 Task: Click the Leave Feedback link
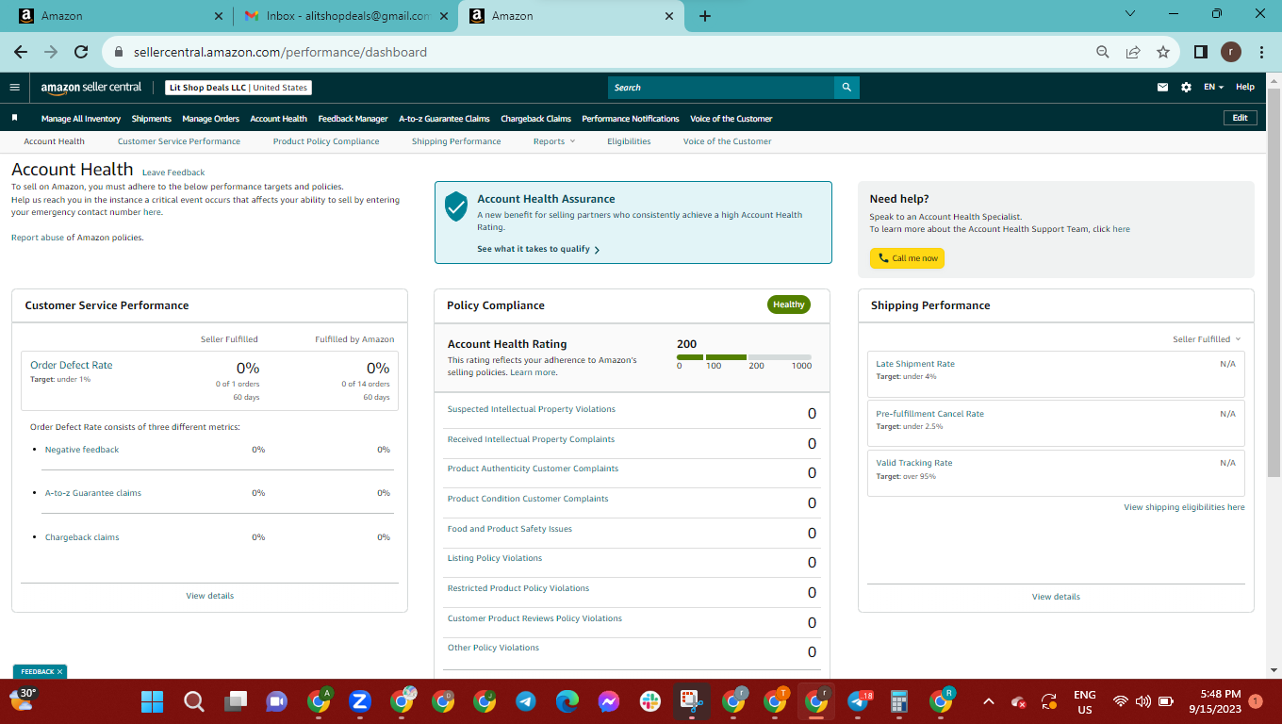tap(173, 173)
